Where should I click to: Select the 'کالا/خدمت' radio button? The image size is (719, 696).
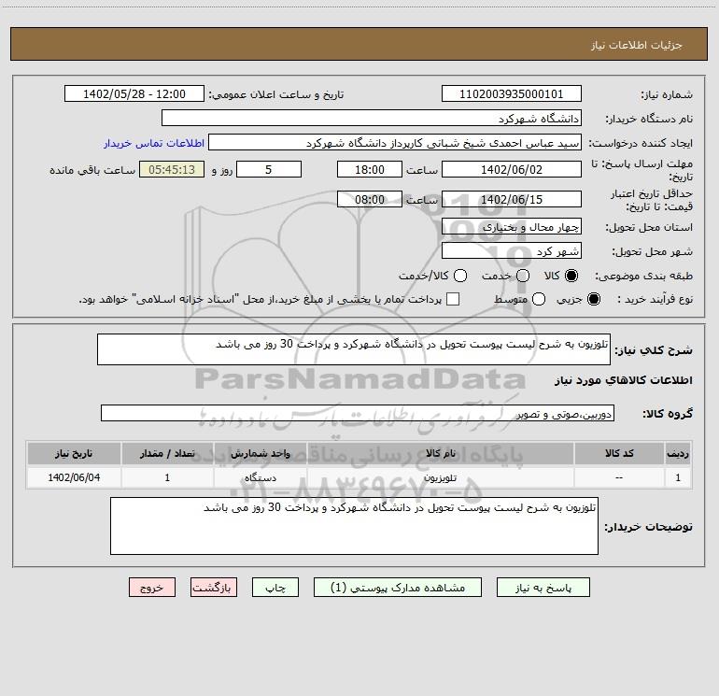[x=460, y=276]
